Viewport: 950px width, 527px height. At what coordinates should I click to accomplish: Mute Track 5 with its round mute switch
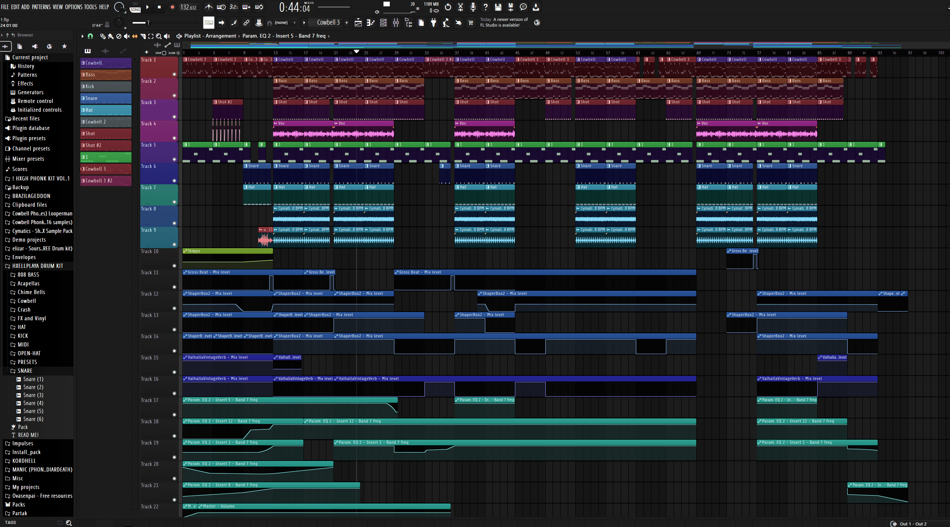click(174, 160)
